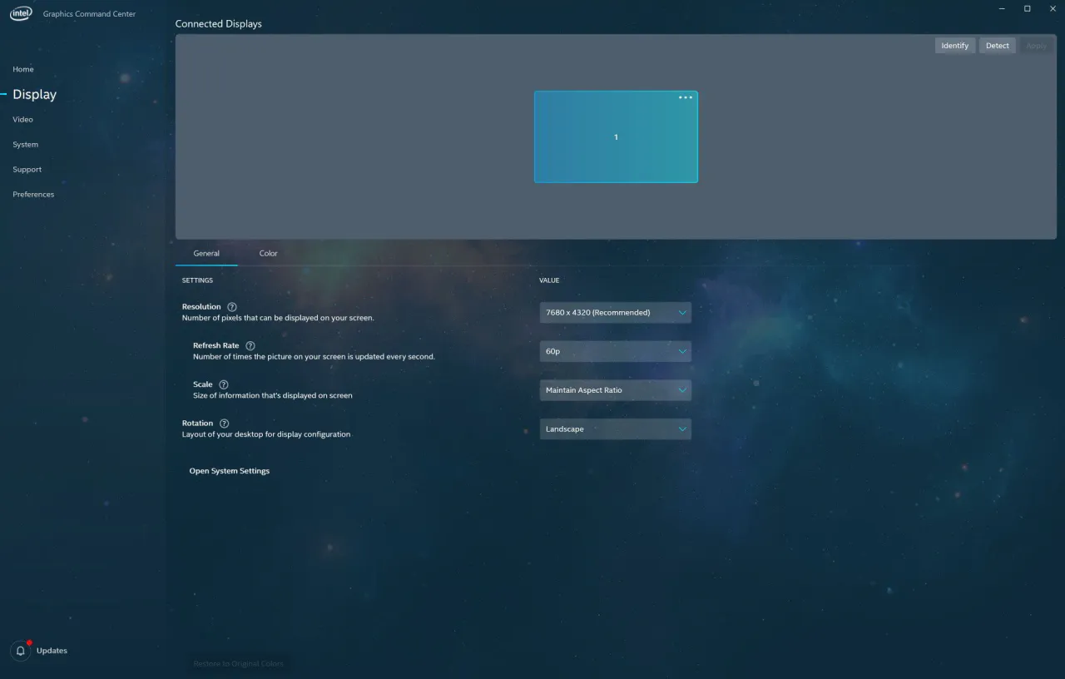Select the display 1 monitor thumbnail
This screenshot has width=1065, height=679.
pyautogui.click(x=616, y=141)
